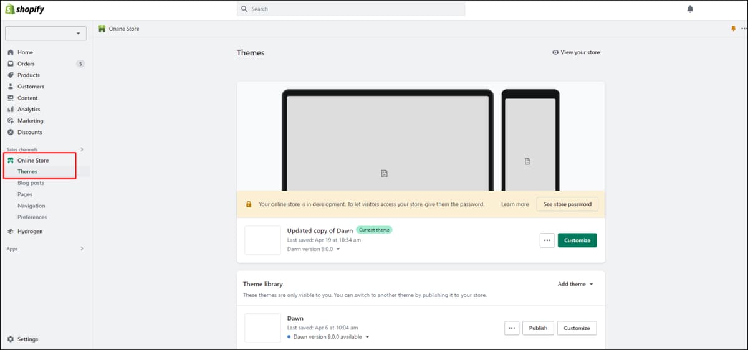This screenshot has height=350, width=748.
Task: Click the Theme library heading
Action: 263,284
